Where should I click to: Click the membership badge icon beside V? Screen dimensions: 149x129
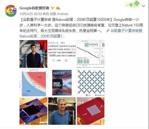click(x=58, y=8)
